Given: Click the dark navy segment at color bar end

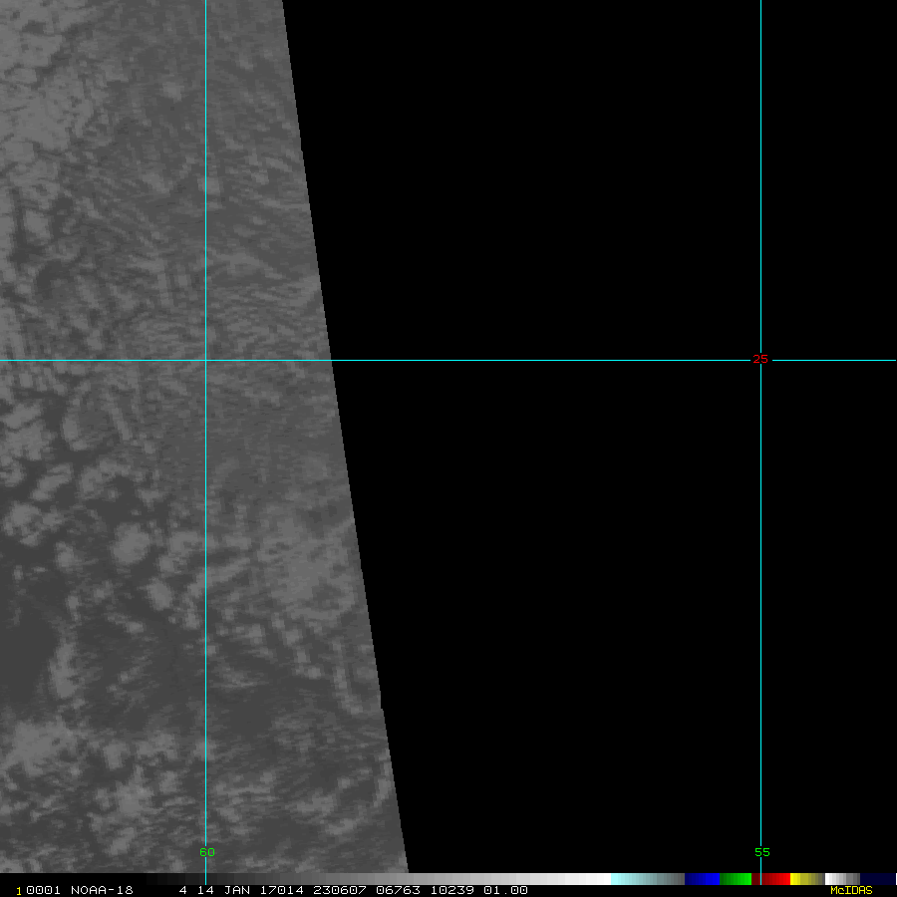Looking at the screenshot, I should pos(878,879).
